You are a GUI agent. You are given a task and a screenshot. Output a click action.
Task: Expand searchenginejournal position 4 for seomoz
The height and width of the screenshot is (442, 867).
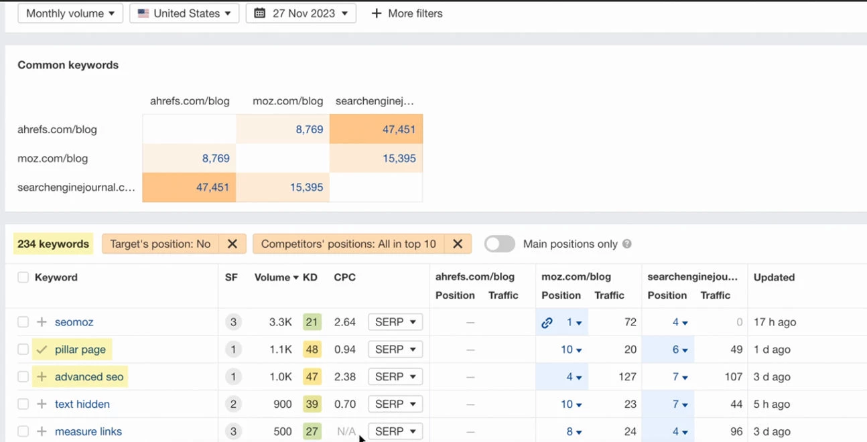680,323
